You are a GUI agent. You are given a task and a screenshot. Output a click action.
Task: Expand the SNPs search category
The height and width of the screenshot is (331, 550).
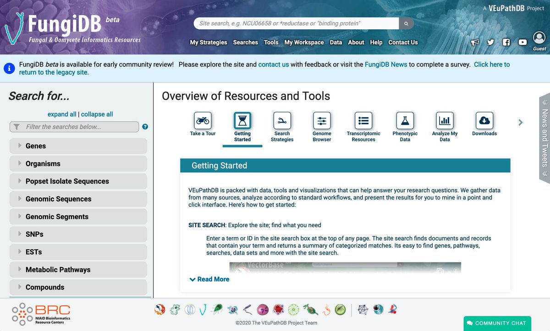tap(78, 234)
